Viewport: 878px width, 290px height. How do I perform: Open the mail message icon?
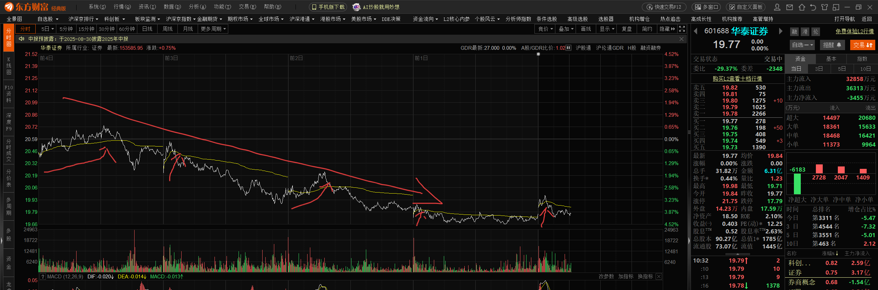point(789,7)
